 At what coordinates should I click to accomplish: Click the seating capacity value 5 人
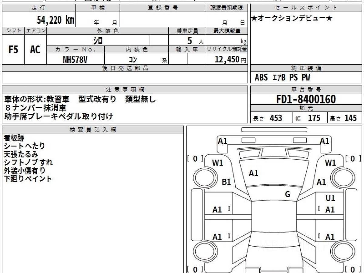[x=195, y=41]
